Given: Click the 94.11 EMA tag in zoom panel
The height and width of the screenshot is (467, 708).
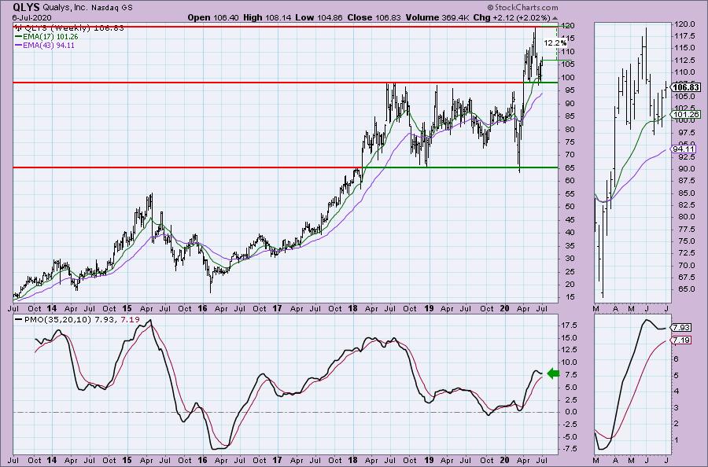Looking at the screenshot, I should point(684,149).
